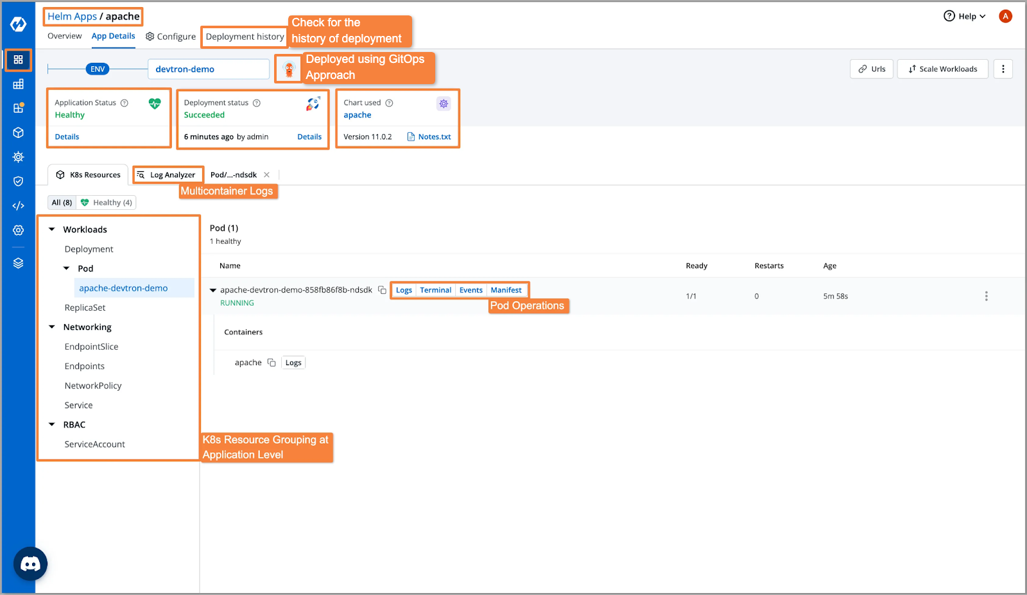Click the rocket deployment status icon

[313, 103]
